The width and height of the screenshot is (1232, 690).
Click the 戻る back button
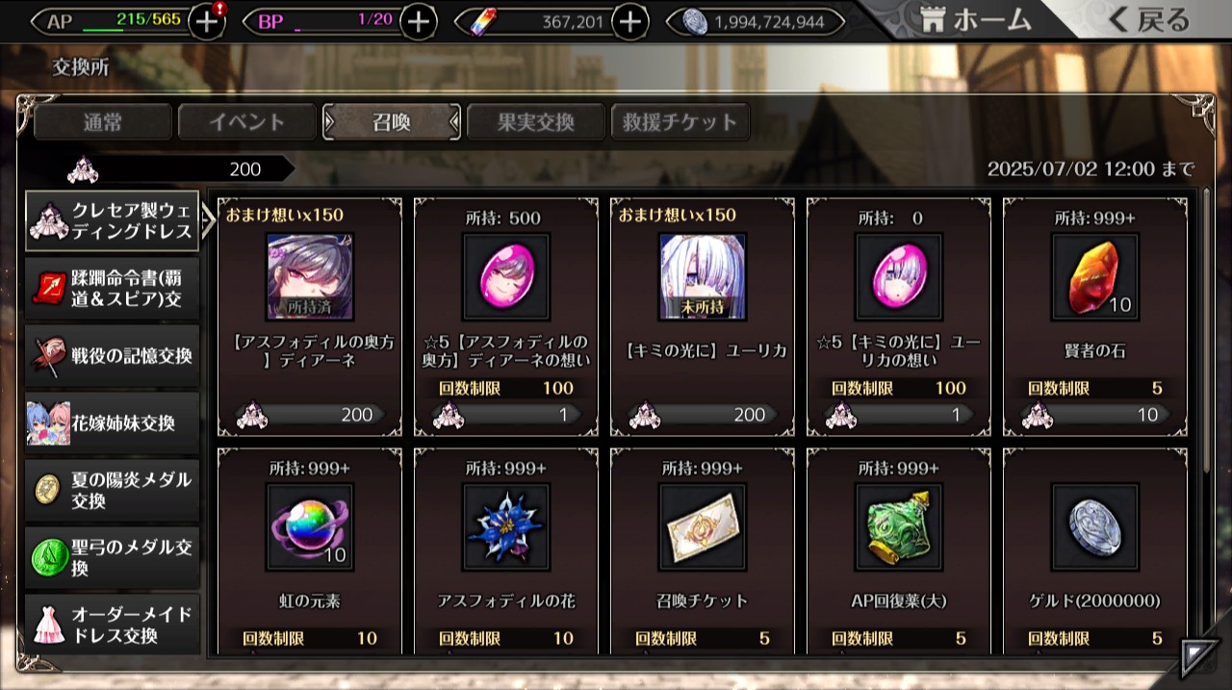[x=1149, y=19]
